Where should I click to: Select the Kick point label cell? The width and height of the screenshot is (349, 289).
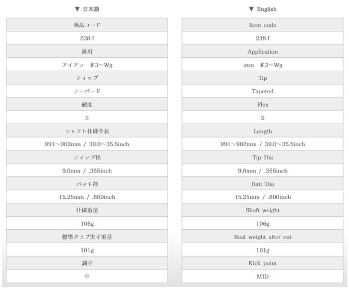262,263
